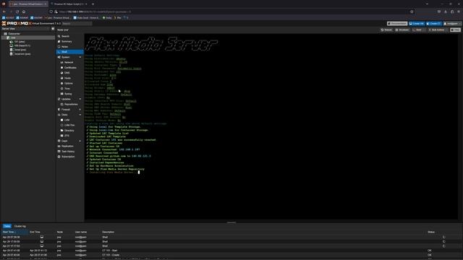Select the Shell menu item
Image resolution: width=463 pixels, height=260 pixels.
pyautogui.click(x=69, y=52)
